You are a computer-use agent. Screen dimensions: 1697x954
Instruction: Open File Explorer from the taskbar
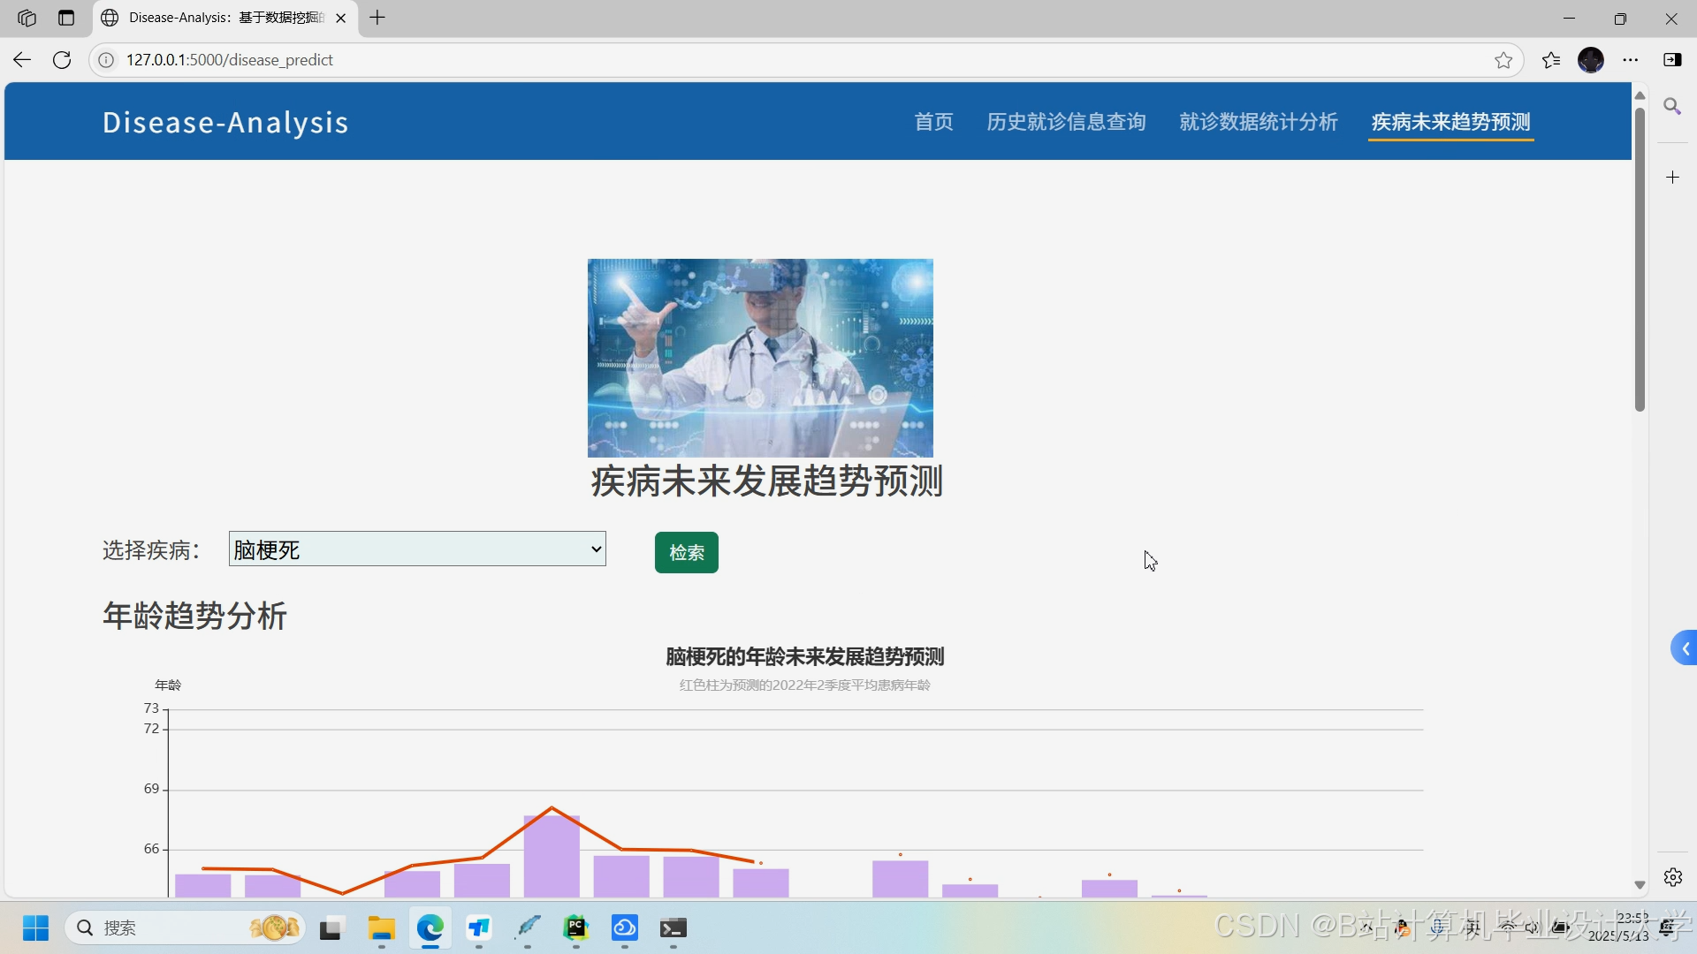tap(380, 928)
